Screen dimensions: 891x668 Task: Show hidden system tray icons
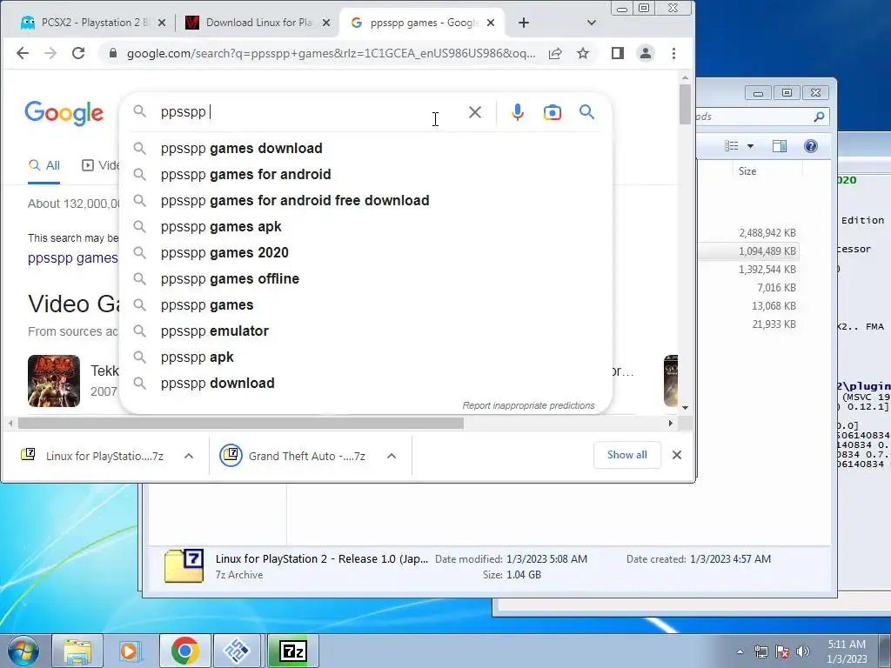point(740,651)
